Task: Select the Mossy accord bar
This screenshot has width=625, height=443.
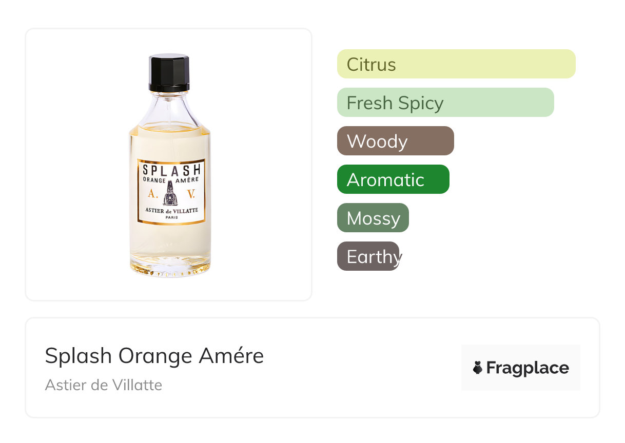Action: pyautogui.click(x=373, y=218)
